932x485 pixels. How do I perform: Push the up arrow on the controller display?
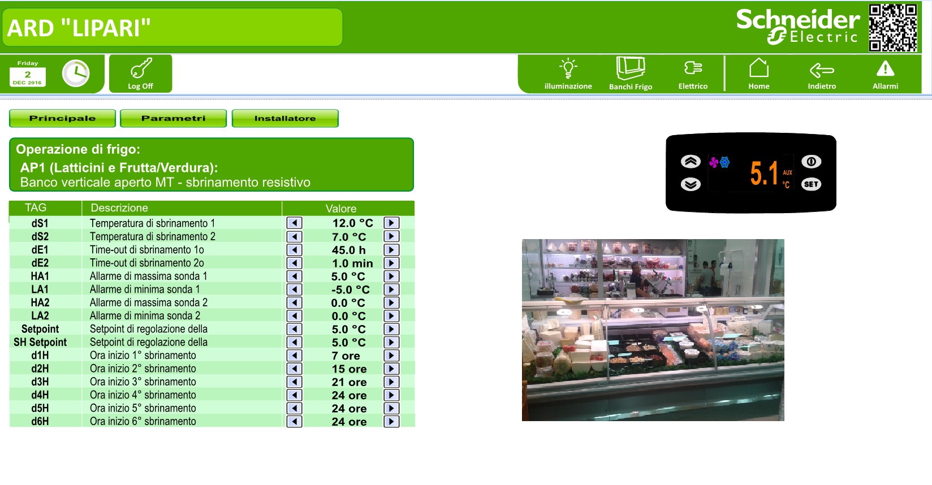click(691, 162)
